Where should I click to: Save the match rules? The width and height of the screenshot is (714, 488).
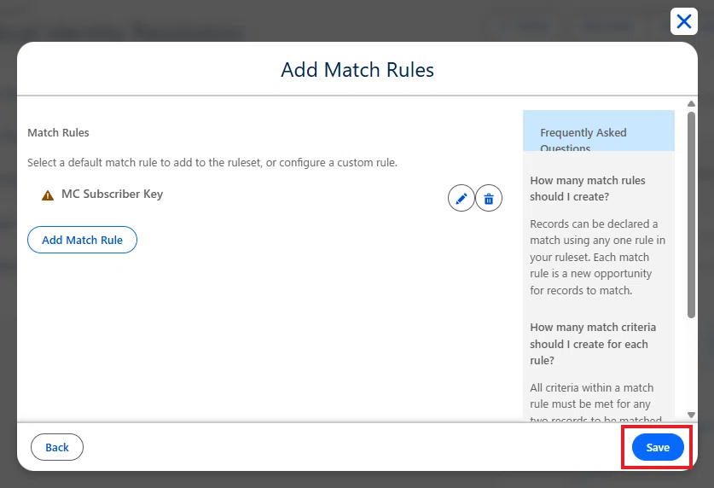658,447
